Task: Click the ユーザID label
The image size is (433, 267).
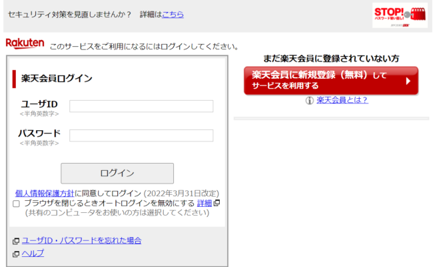Action: tap(39, 104)
